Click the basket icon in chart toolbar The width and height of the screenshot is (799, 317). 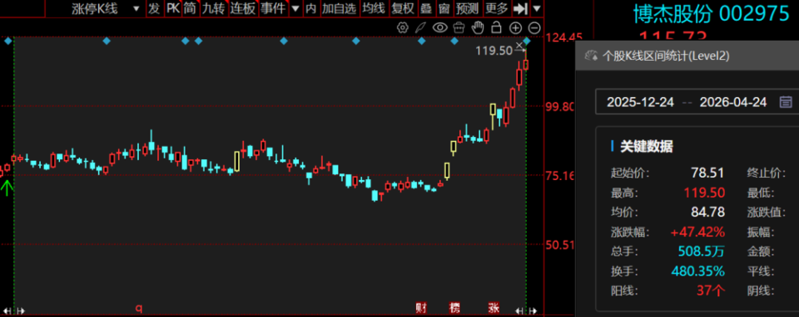(459, 27)
